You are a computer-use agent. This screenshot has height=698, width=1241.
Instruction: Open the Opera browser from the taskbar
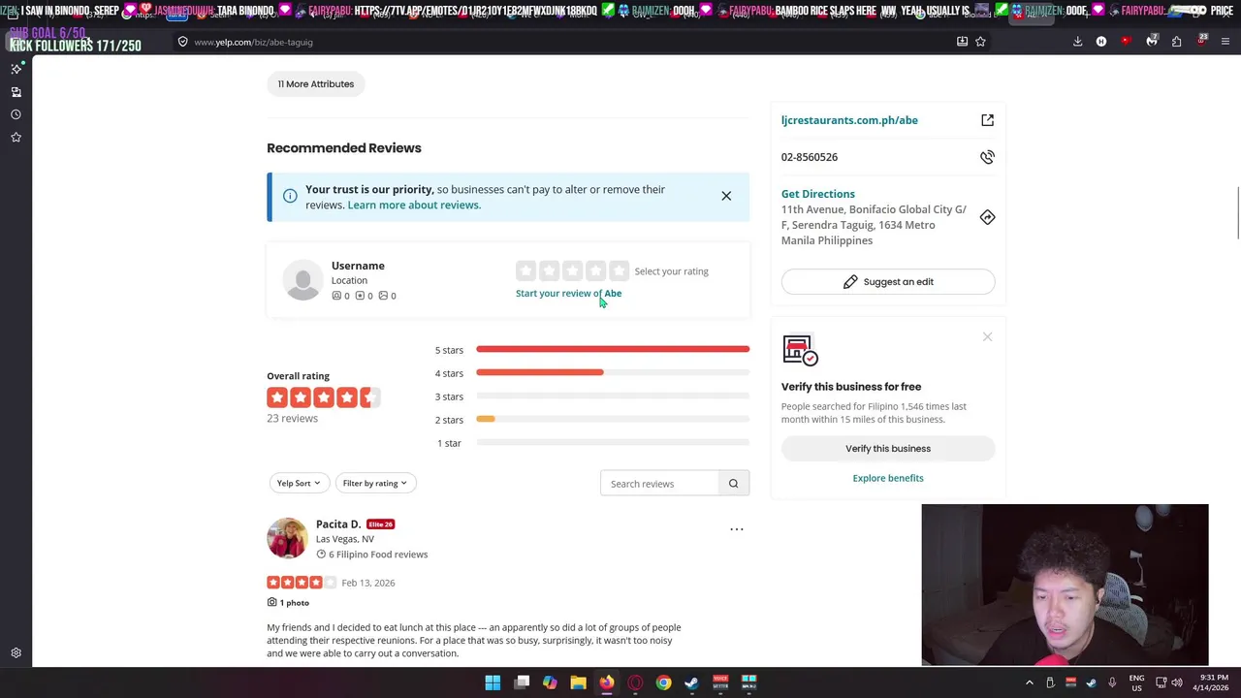pyautogui.click(x=635, y=682)
